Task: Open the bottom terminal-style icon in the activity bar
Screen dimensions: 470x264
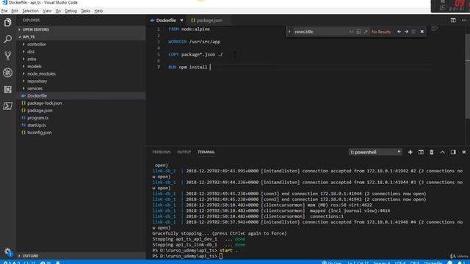Action: tap(7, 106)
